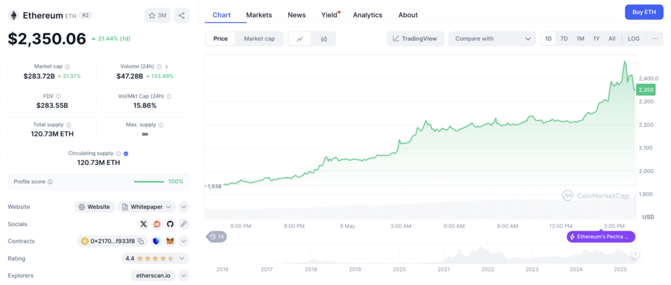671x285 pixels.
Task: Open the Yield tab
Action: pyautogui.click(x=330, y=15)
